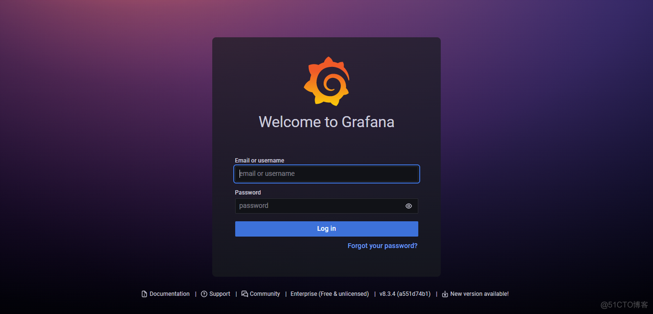The image size is (653, 314).
Task: Click the Welcome to Grafana heading
Action: point(326,122)
